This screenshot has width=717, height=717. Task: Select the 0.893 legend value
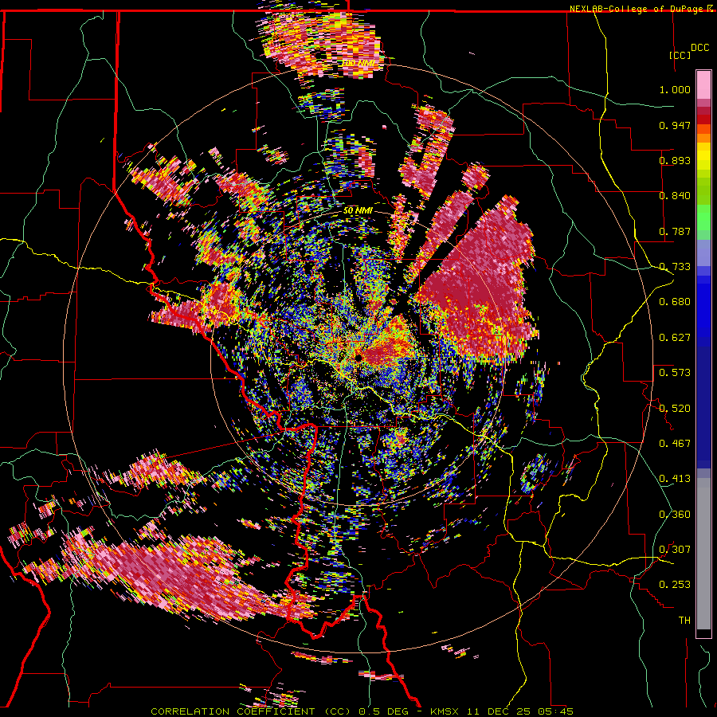[675, 160]
